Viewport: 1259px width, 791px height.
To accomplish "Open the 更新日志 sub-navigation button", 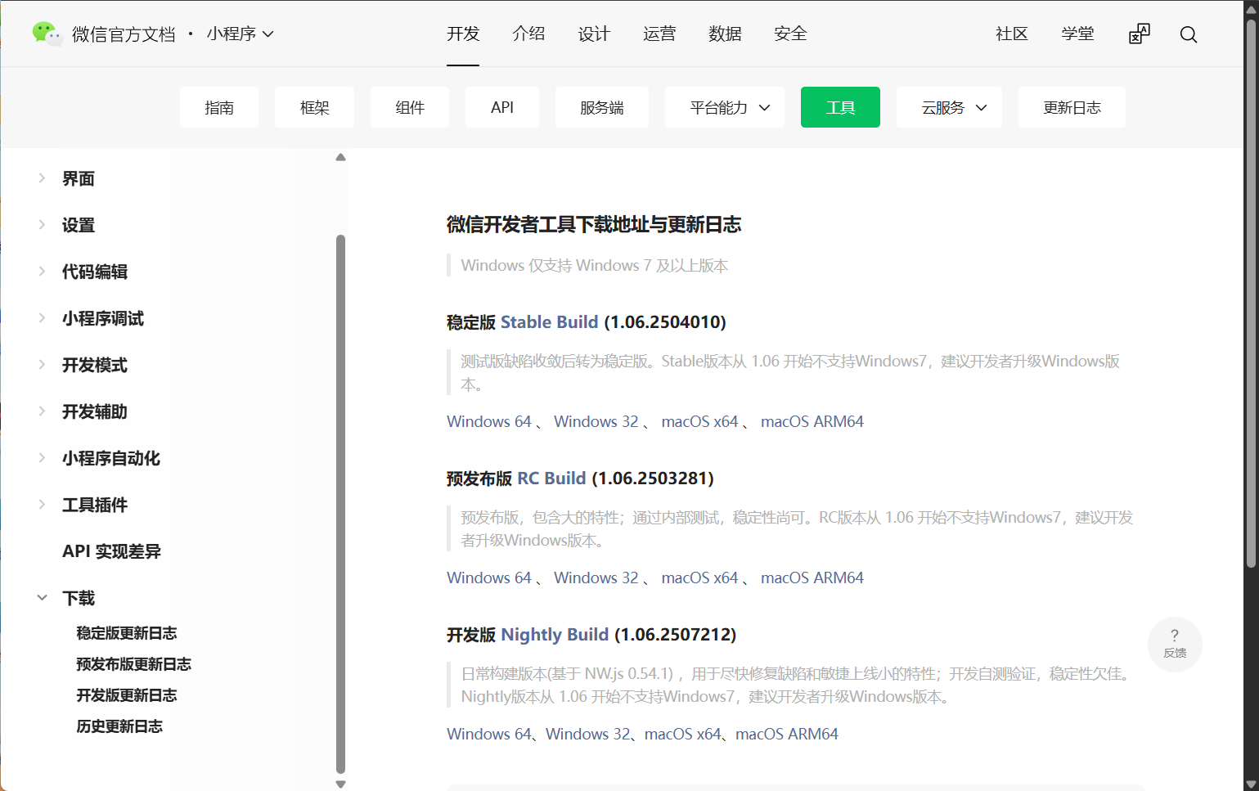I will click(1072, 107).
